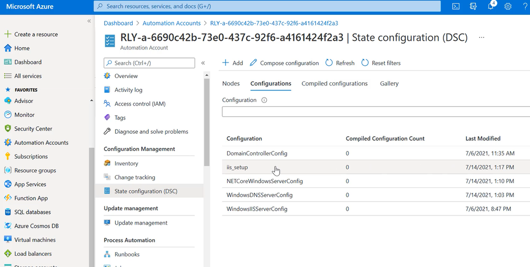Sort by Compiled Configuration Count header
530x267 pixels.
point(385,139)
